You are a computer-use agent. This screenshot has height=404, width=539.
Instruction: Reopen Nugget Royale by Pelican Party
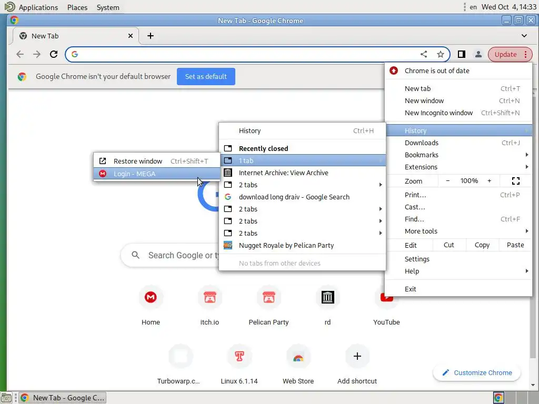click(302, 245)
